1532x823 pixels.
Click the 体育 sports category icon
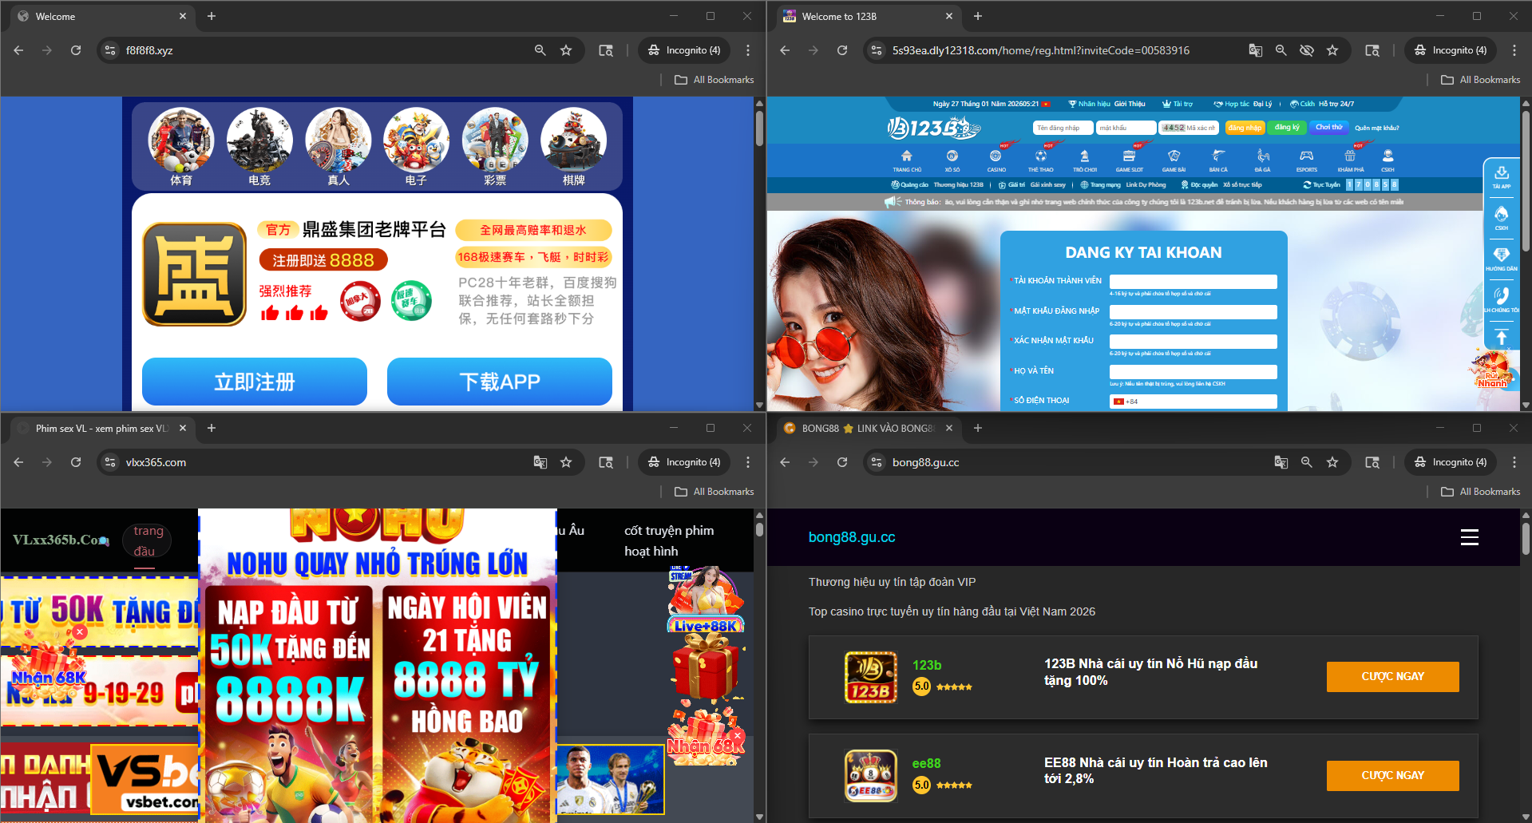click(181, 140)
